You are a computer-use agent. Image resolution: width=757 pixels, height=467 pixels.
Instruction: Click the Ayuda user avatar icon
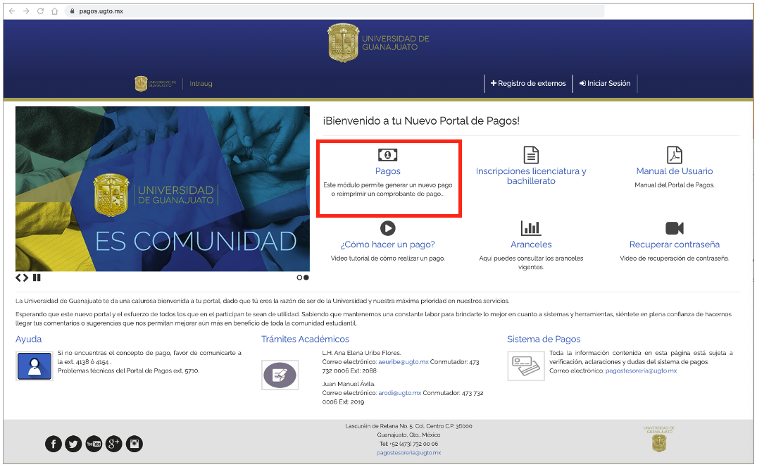(35, 366)
